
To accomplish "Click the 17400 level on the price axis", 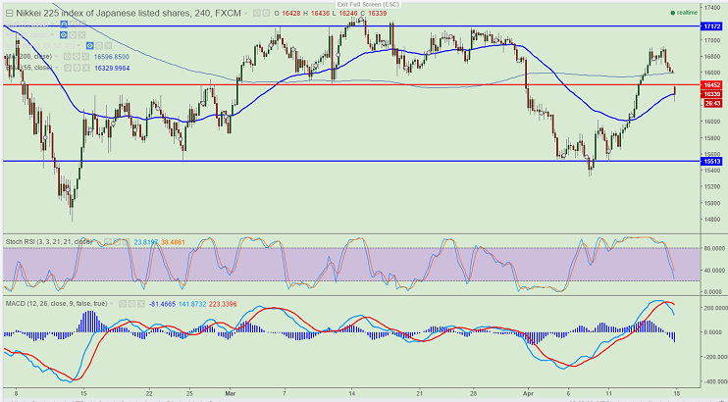I will (x=711, y=8).
